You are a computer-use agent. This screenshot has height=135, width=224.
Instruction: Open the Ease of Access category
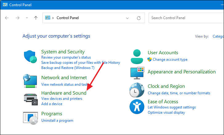163,102
